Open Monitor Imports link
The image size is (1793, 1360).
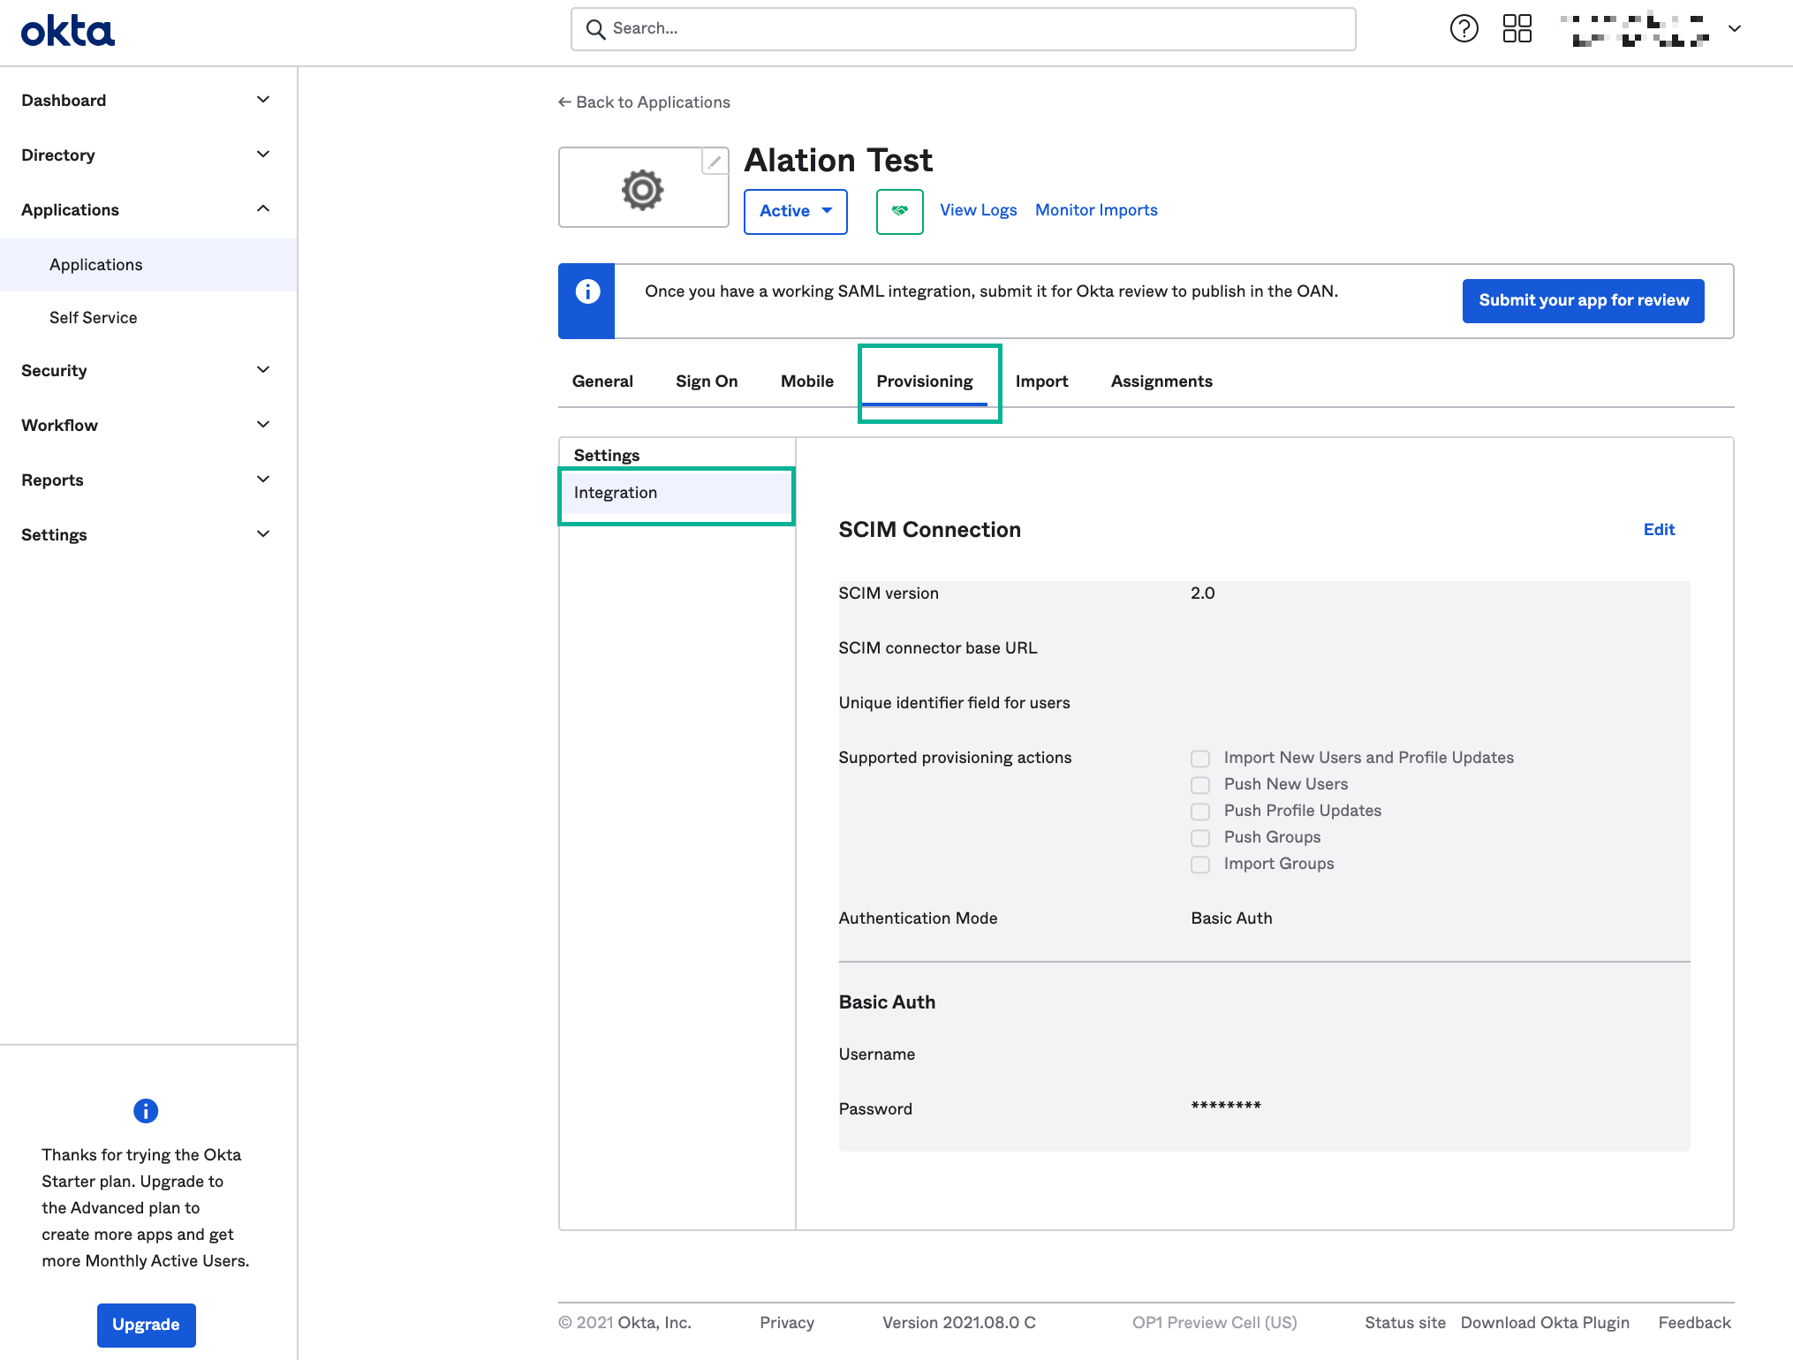pos(1096,210)
